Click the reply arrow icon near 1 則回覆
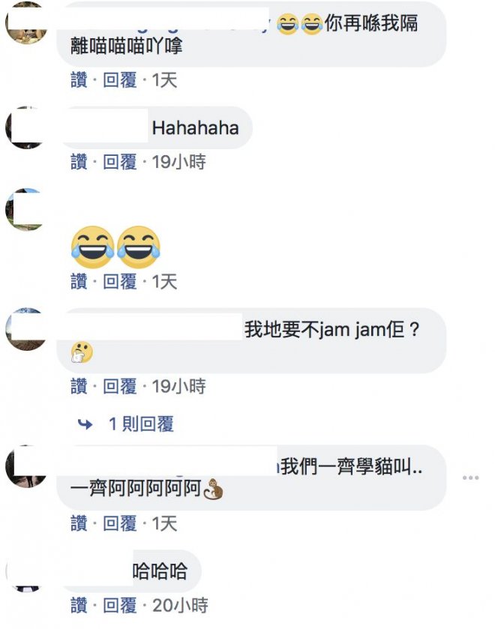Viewport: 495px width, 629px height. click(85, 424)
